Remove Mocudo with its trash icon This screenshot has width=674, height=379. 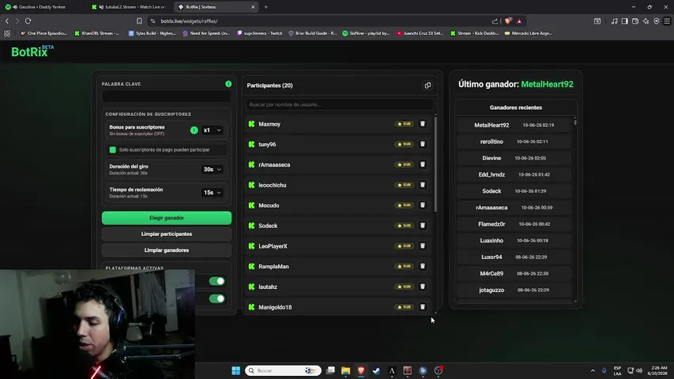click(423, 205)
